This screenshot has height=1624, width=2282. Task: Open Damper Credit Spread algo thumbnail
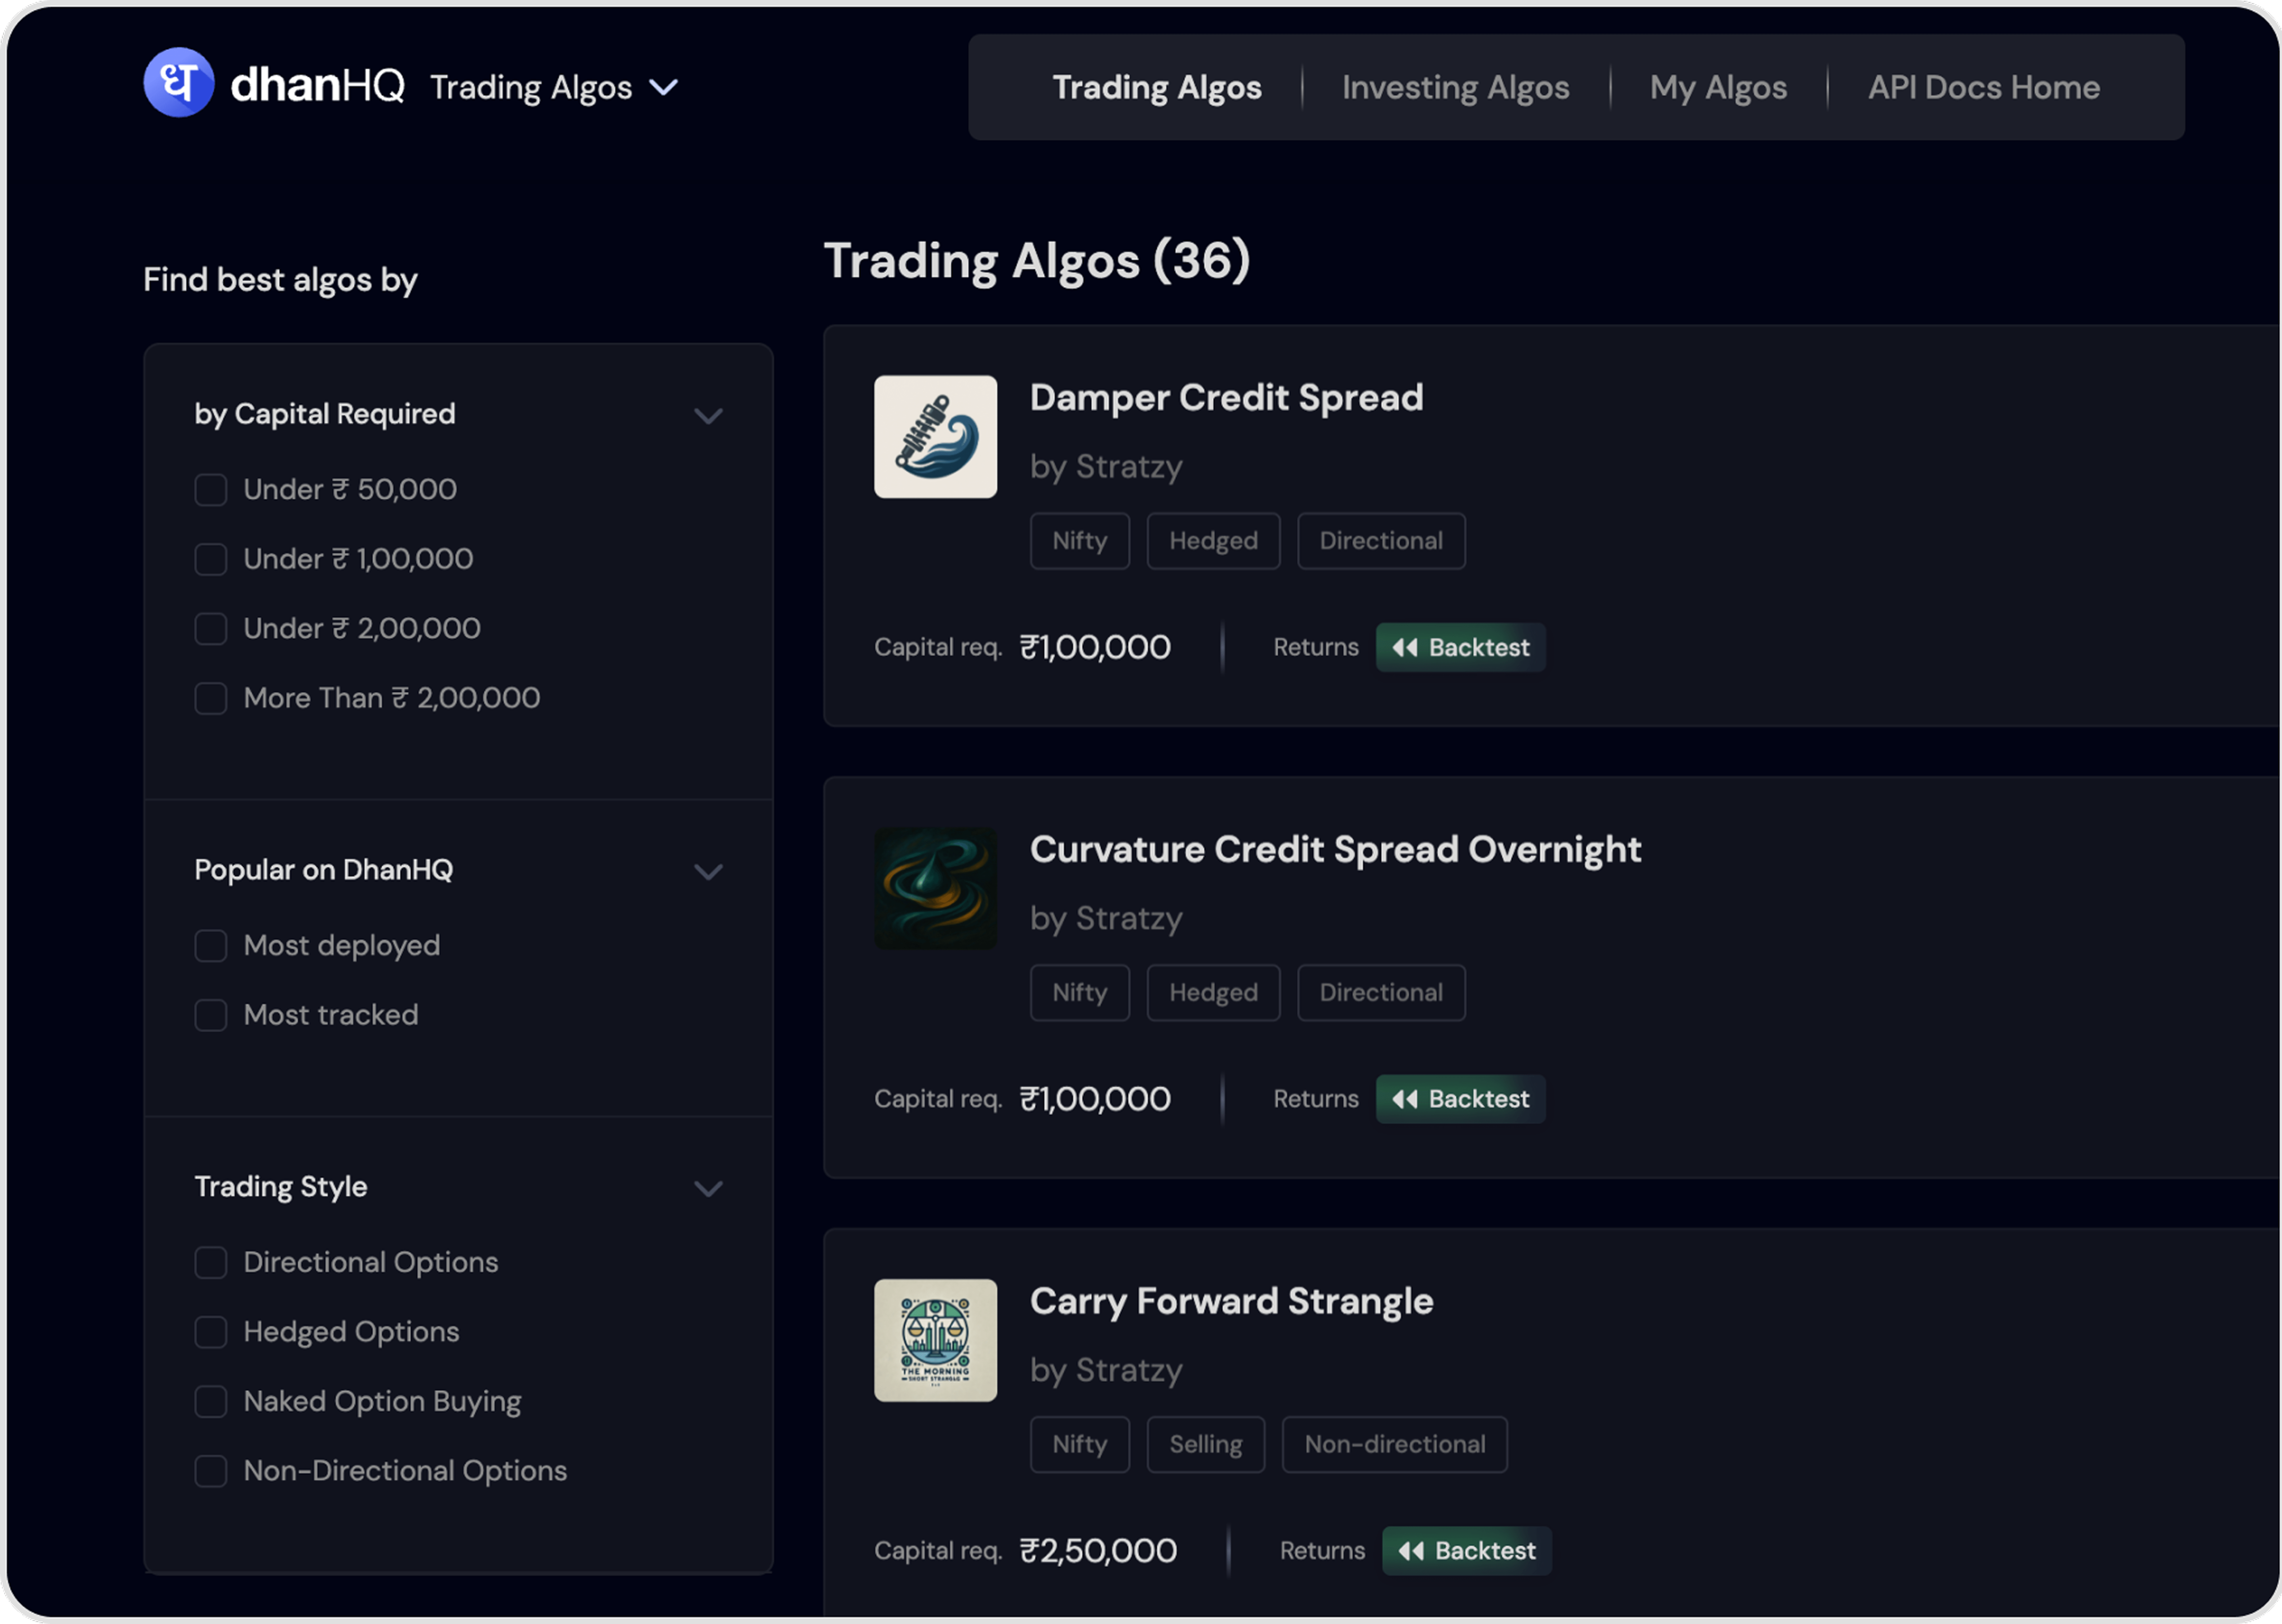(935, 437)
